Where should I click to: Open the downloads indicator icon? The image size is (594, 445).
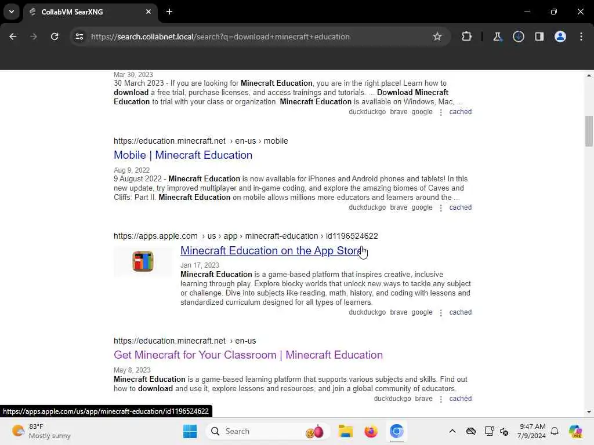tap(518, 37)
